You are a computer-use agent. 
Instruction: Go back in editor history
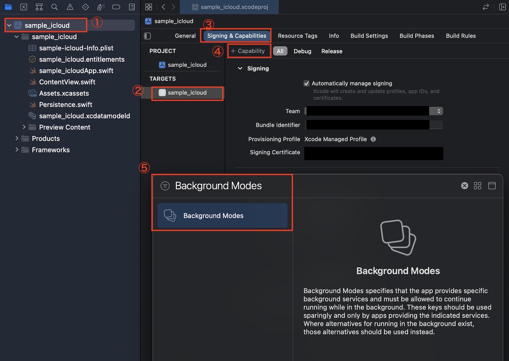click(164, 7)
